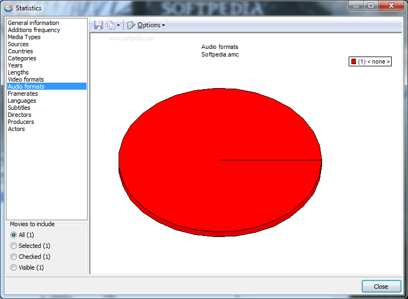Screen dimensions: 408x299
Task: Select Subtitles in the list
Action: 47,108
